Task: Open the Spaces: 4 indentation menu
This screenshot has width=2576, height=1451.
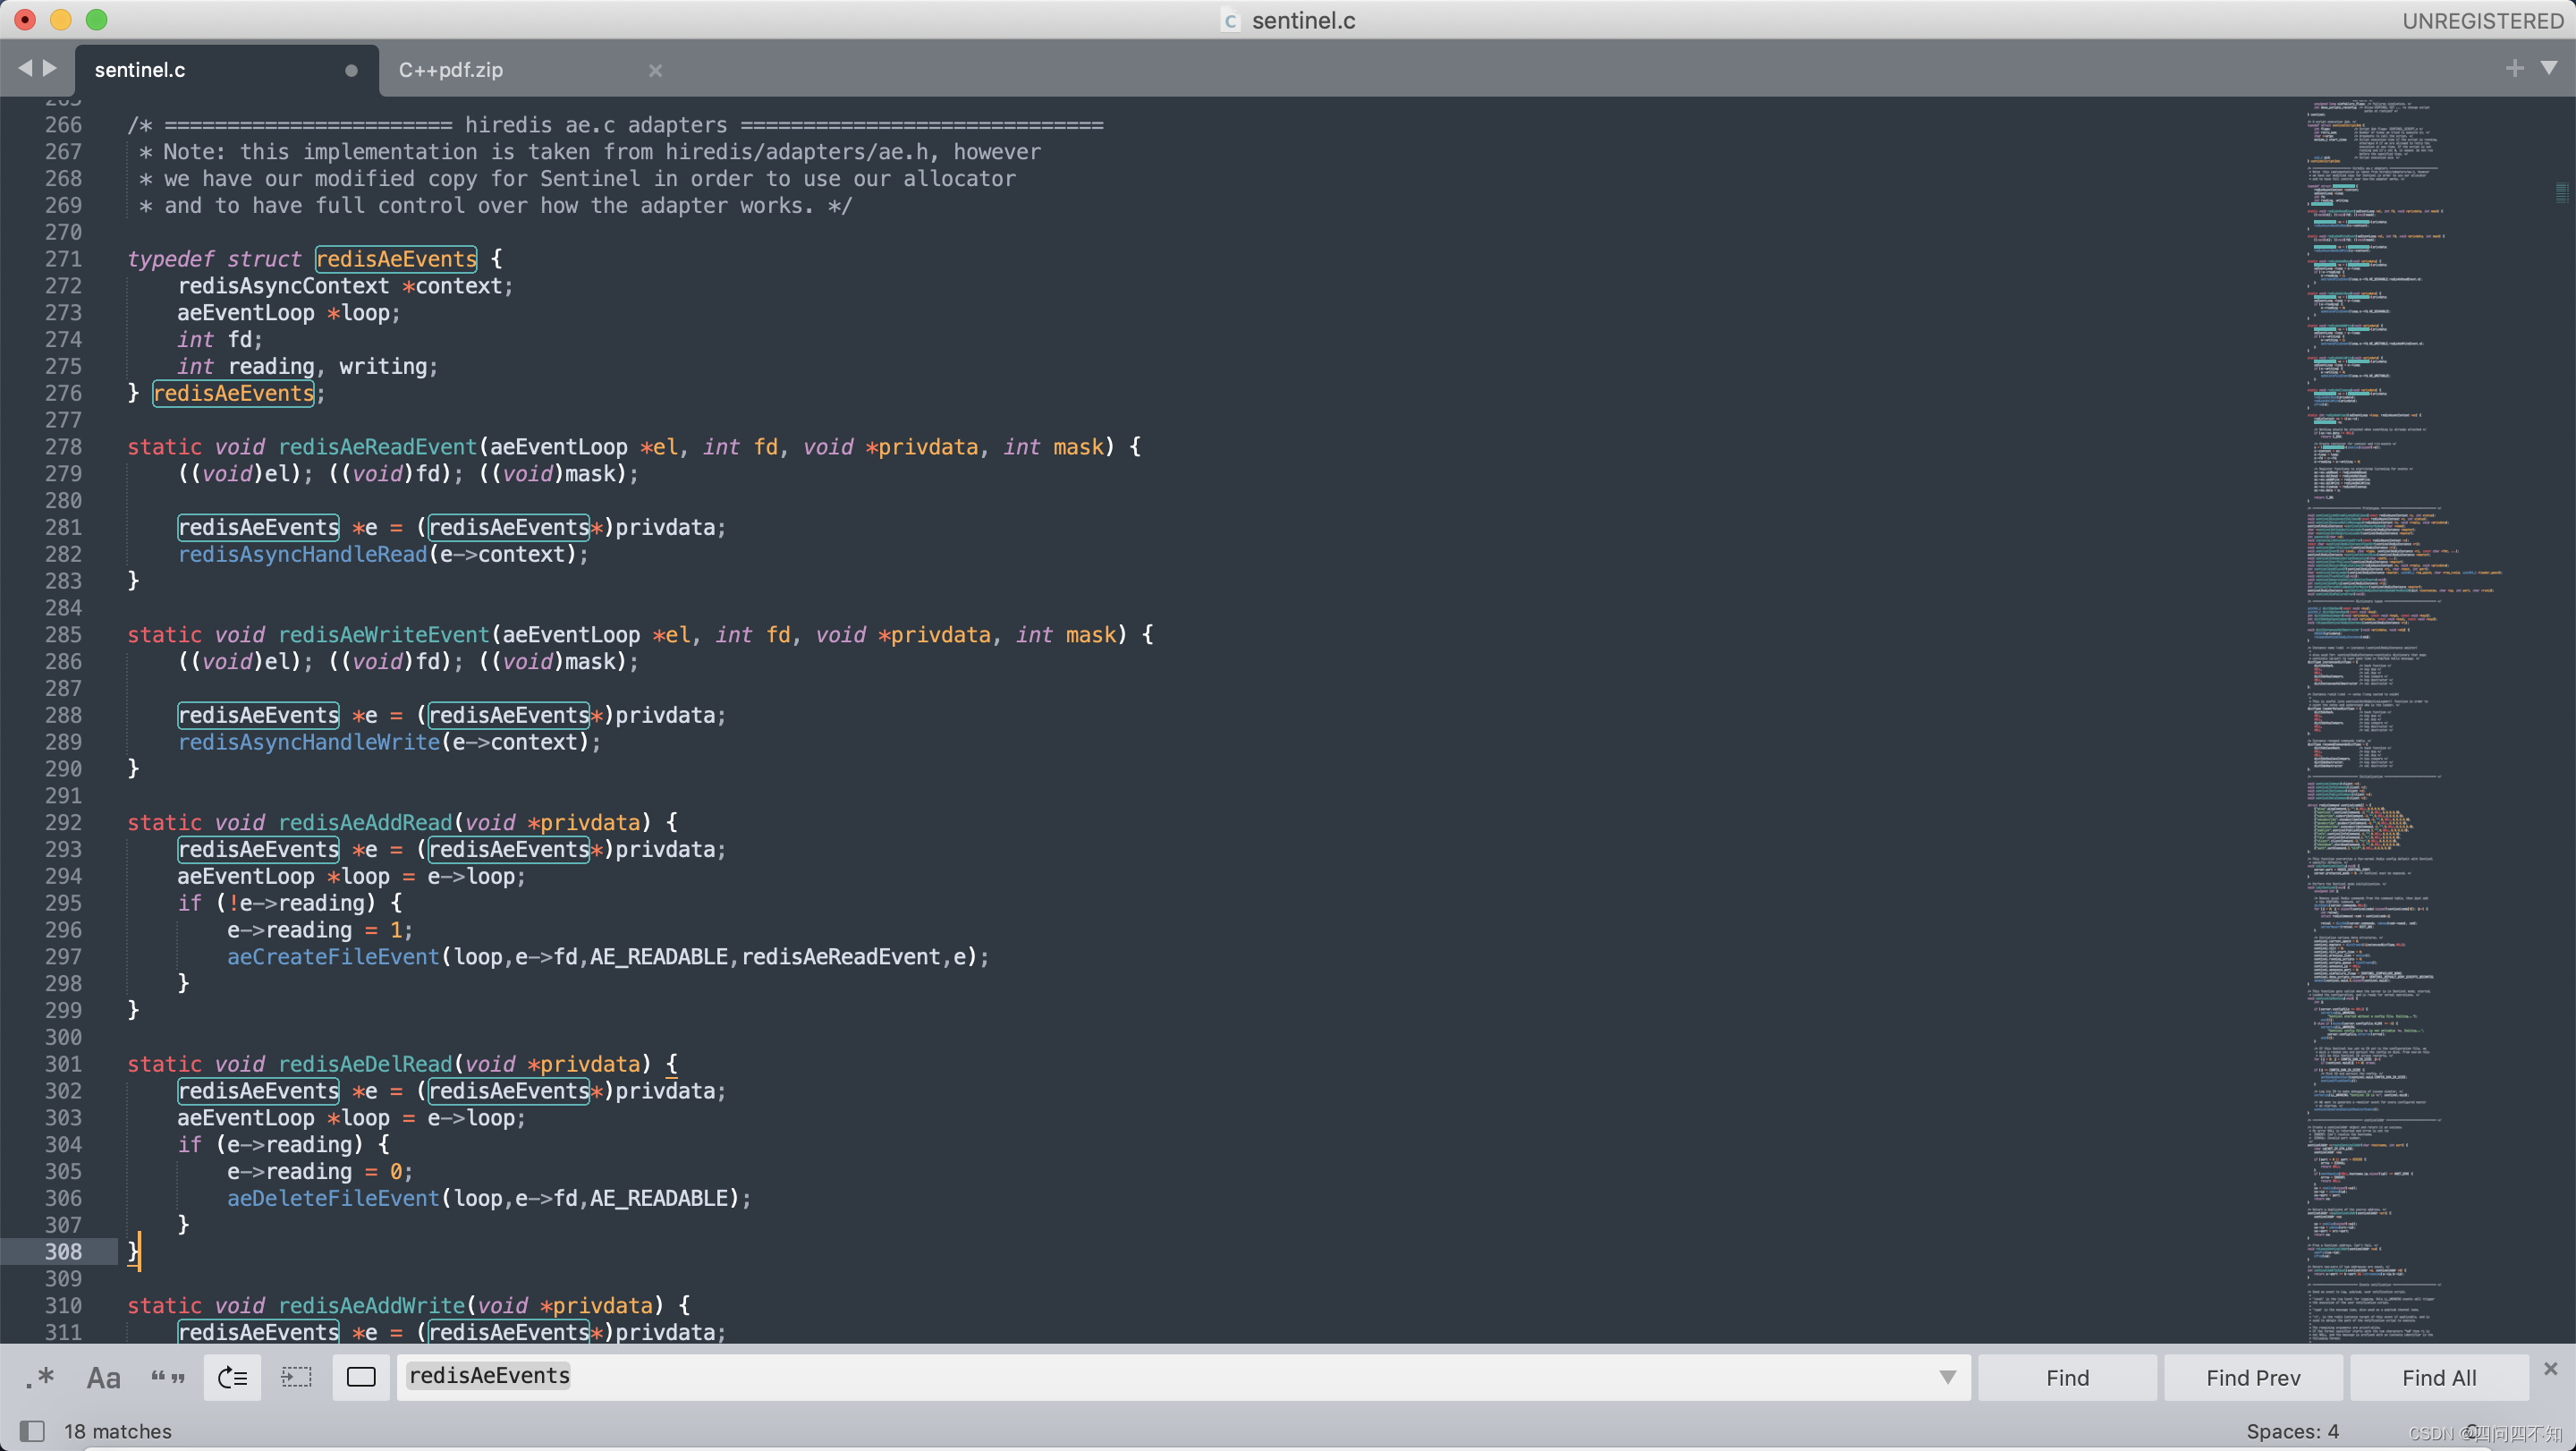Action: coord(2292,1431)
